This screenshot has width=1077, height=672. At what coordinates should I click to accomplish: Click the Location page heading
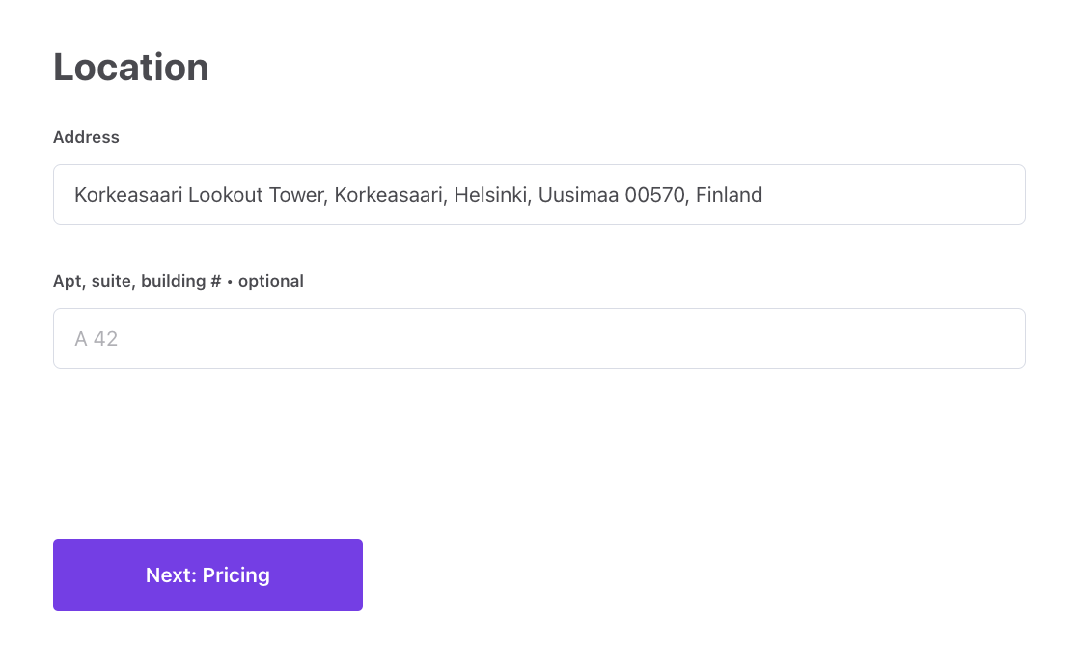coord(130,67)
